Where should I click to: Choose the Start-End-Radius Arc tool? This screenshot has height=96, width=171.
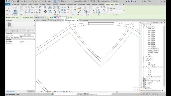tap(94, 10)
